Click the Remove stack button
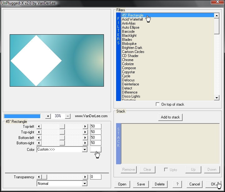This screenshot has height=192, width=225. pos(129,170)
